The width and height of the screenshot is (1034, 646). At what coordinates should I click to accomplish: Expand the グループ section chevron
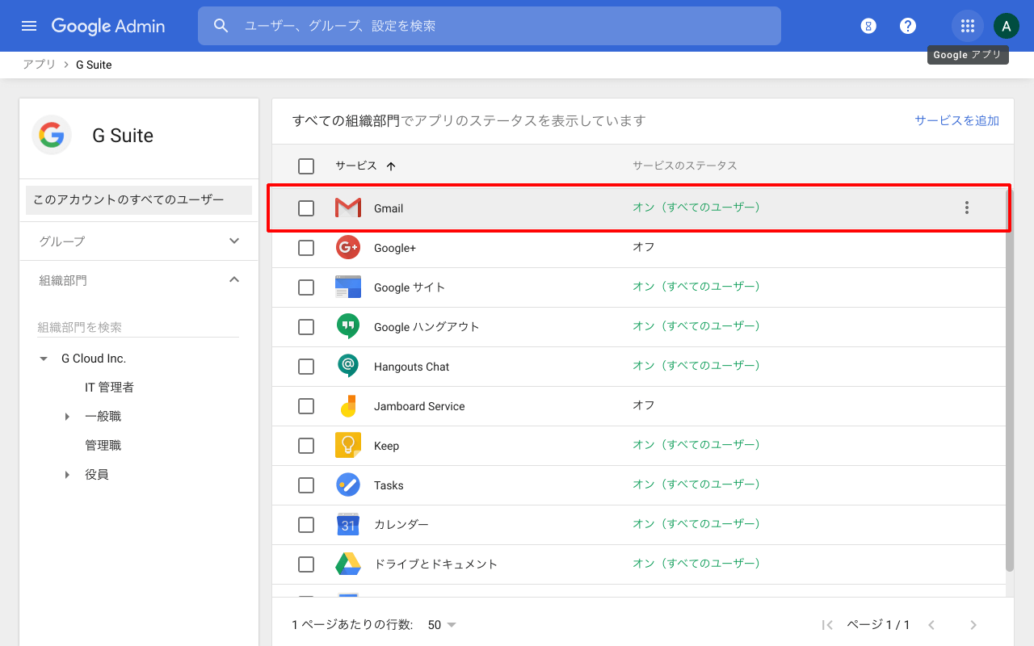tap(234, 241)
